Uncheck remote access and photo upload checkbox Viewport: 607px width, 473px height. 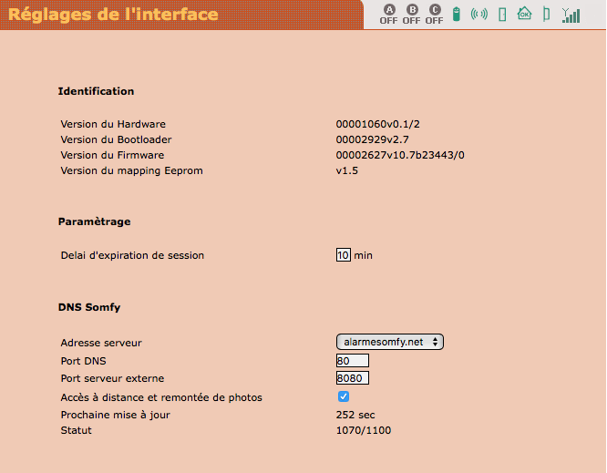[x=344, y=396]
